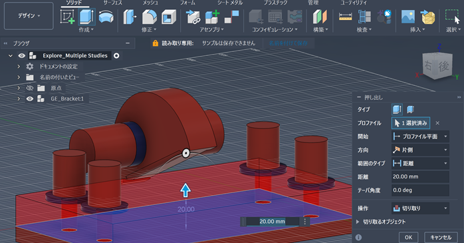This screenshot has height=243, width=464.
Task: Open the アセンブリ menu
Action: coord(212,30)
